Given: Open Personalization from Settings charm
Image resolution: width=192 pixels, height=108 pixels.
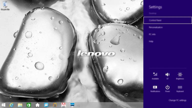Looking at the screenshot, I should click(156, 27).
